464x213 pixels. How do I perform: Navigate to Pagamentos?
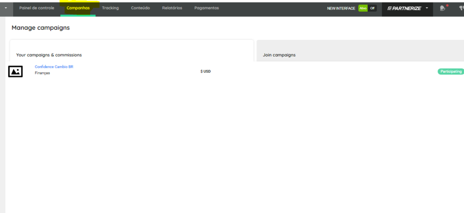pyautogui.click(x=206, y=8)
